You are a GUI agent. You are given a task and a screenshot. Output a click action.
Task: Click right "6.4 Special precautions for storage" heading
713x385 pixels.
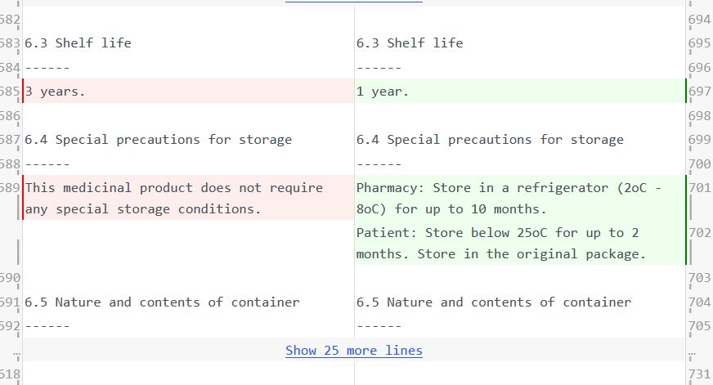[490, 140]
